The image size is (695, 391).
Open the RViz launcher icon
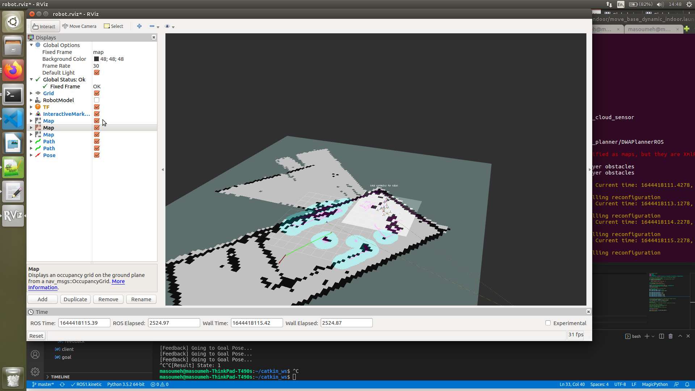(13, 216)
